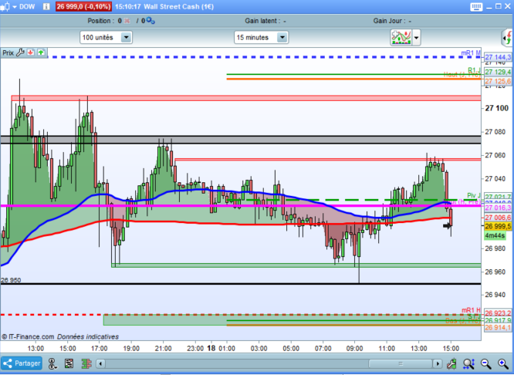
Task: Open the Prix wrench settings icon
Action: (x=20, y=52)
